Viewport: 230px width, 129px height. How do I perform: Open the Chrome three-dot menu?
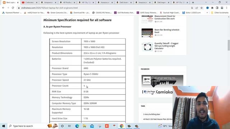(227, 8)
